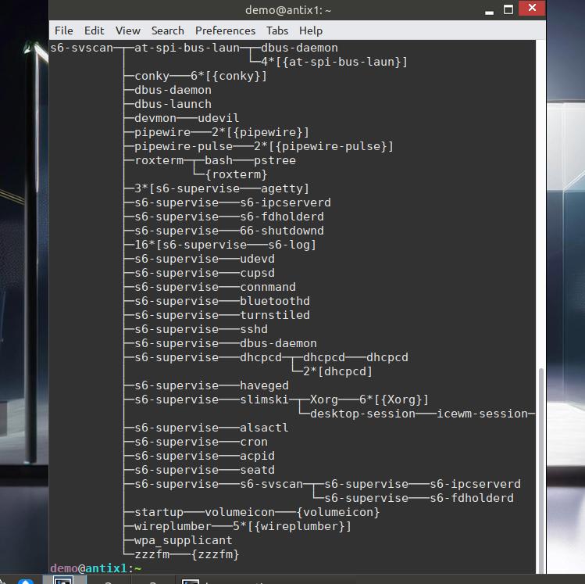Open the Edit menu

(x=94, y=30)
